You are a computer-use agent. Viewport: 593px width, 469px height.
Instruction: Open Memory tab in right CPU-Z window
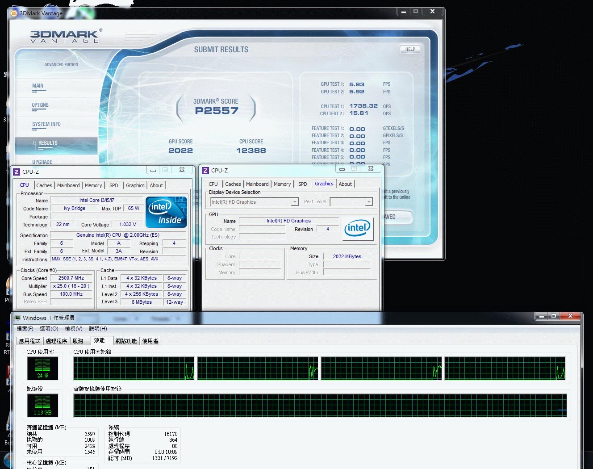282,184
